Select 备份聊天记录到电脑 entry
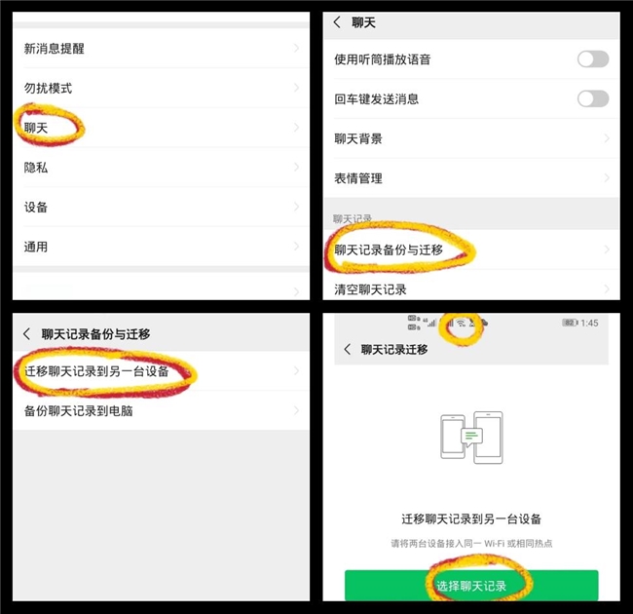This screenshot has height=614, width=633. pos(161,410)
